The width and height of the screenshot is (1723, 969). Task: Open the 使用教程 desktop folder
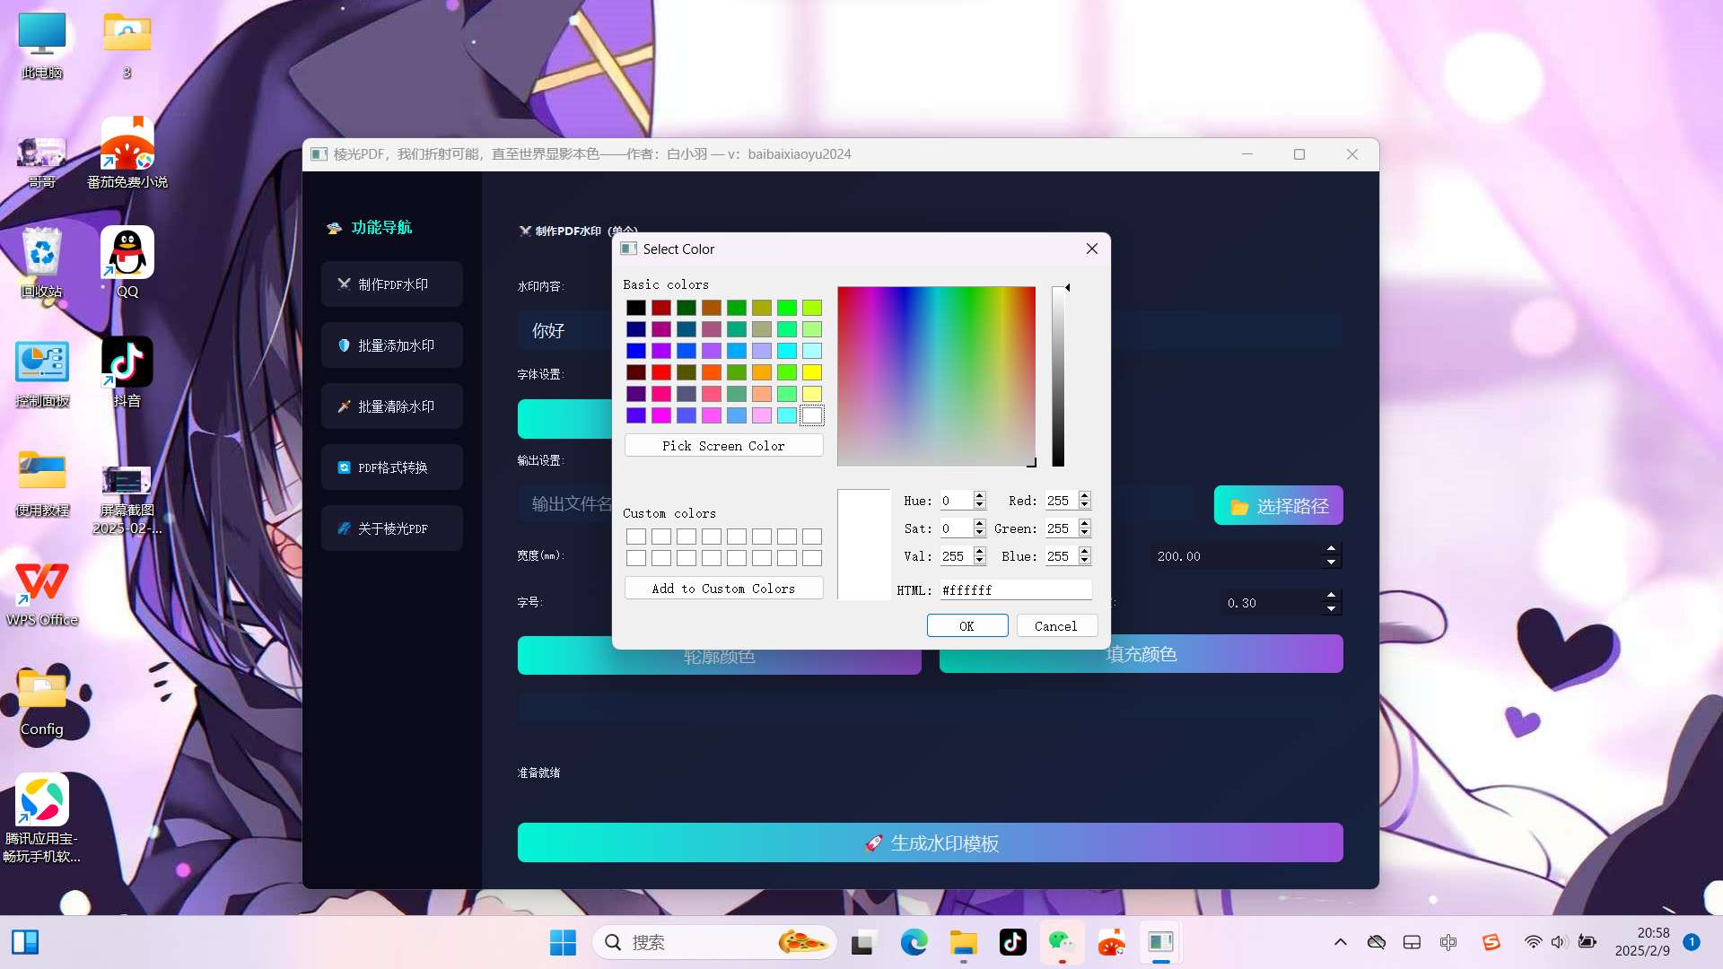click(x=41, y=482)
